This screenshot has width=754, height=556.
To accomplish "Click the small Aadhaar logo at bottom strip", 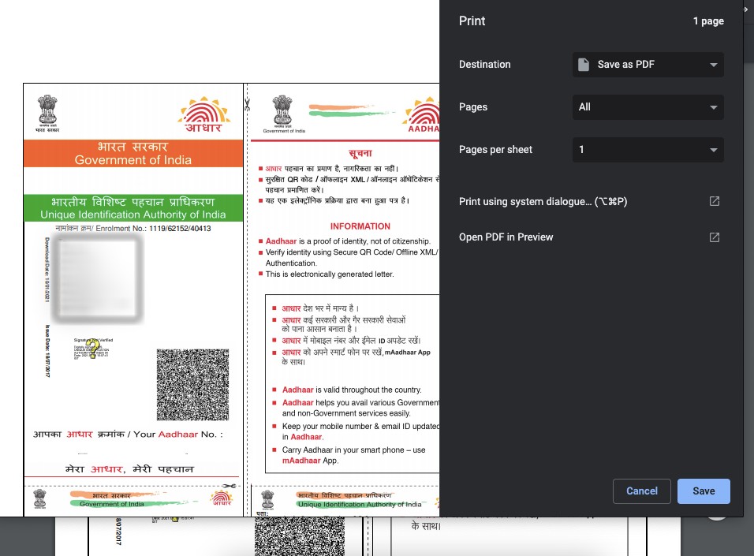I will 222,498.
